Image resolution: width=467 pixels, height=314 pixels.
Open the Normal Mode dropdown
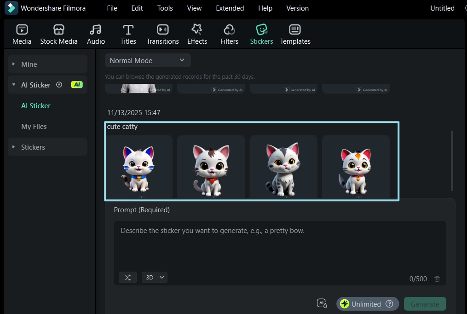click(147, 60)
